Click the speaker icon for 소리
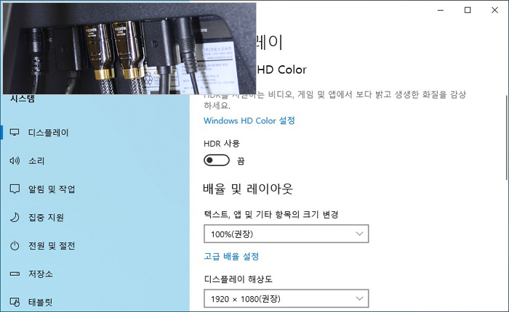This screenshot has width=509, height=312. point(15,160)
